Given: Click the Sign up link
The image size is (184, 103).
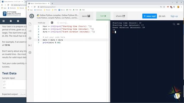Looking at the screenshot, I should coord(174,16).
